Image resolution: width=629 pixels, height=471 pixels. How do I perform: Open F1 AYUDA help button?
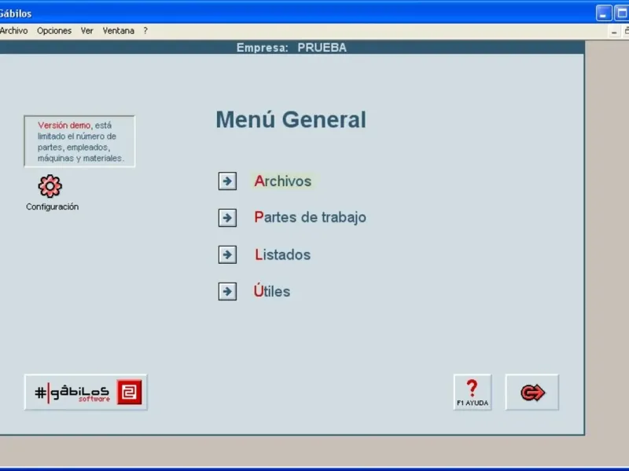[x=473, y=392]
